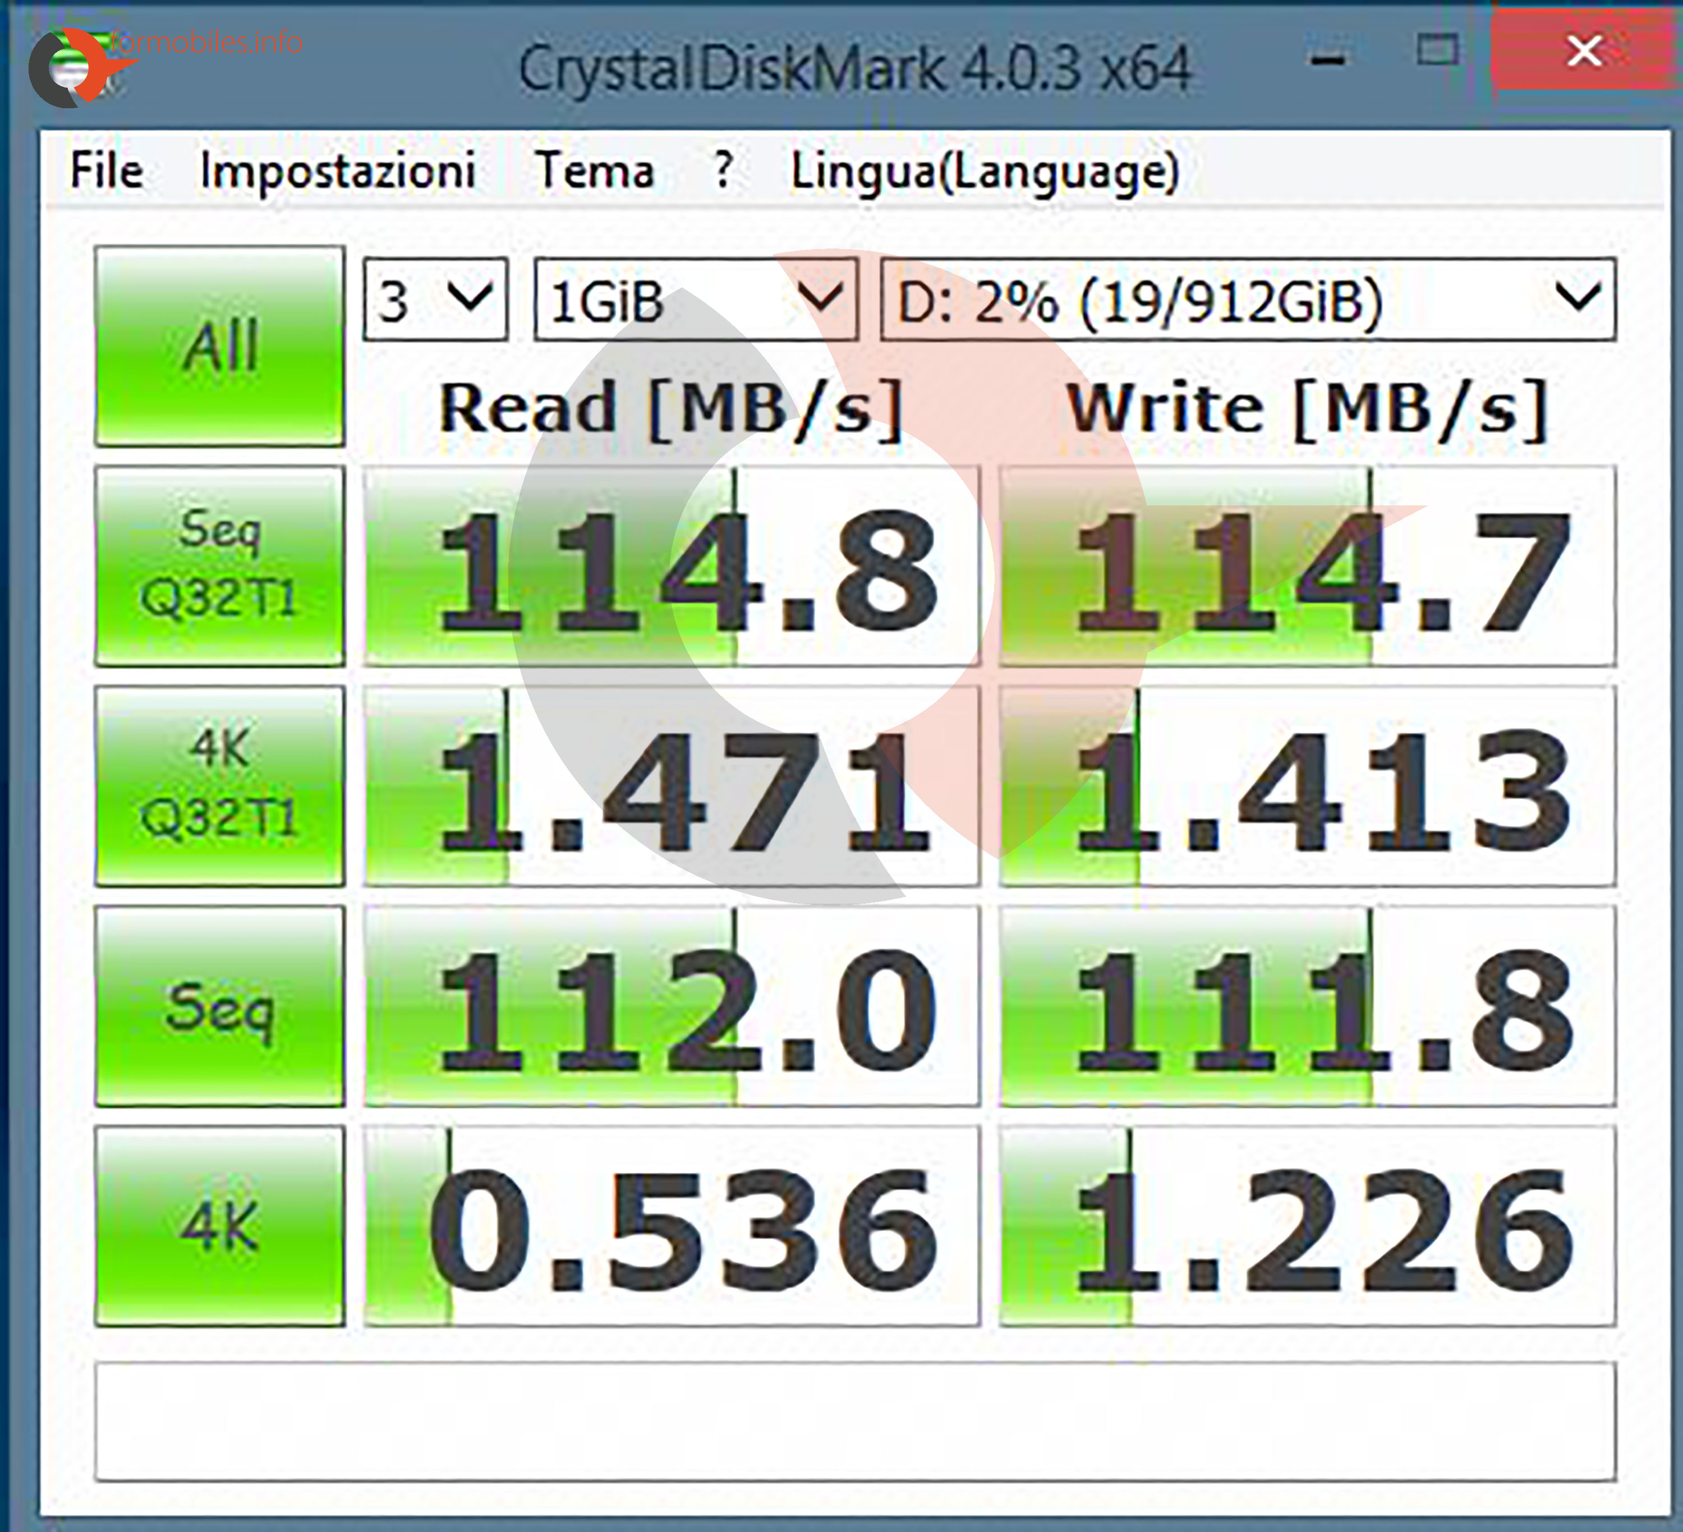Start the Seq benchmark test
The image size is (1683, 1532).
[x=219, y=1006]
